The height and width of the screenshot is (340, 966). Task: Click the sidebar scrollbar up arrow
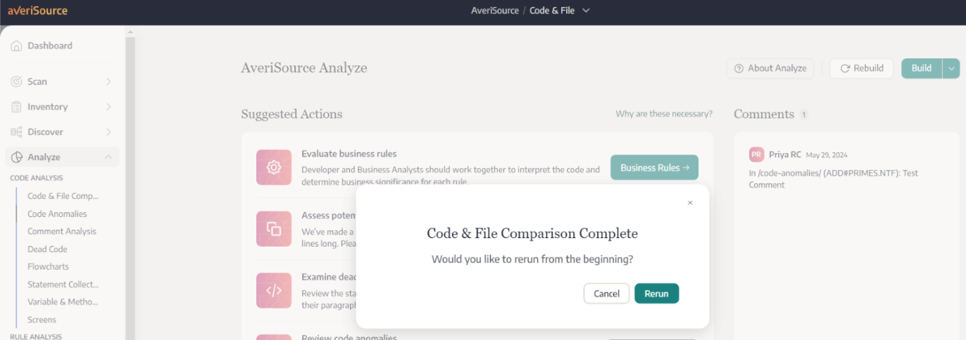coord(130,32)
